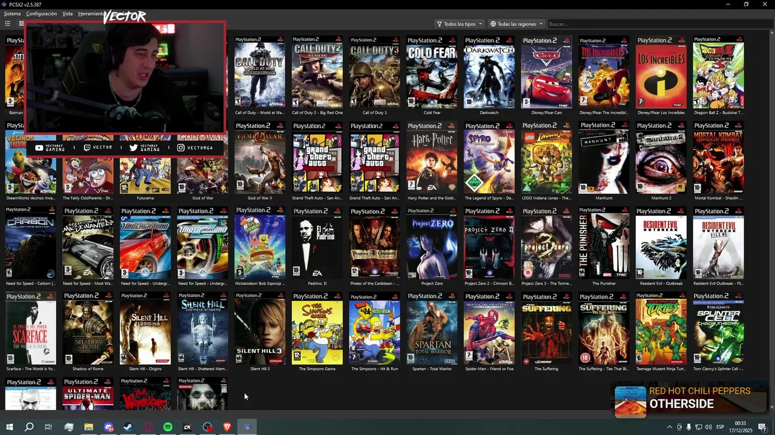Select the LEGO Indiana Jones cover
Viewport: 775px width, 435px height.
546,158
